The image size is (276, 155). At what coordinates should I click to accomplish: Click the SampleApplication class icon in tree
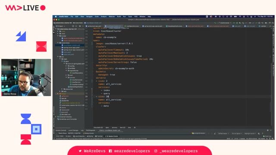(69, 87)
